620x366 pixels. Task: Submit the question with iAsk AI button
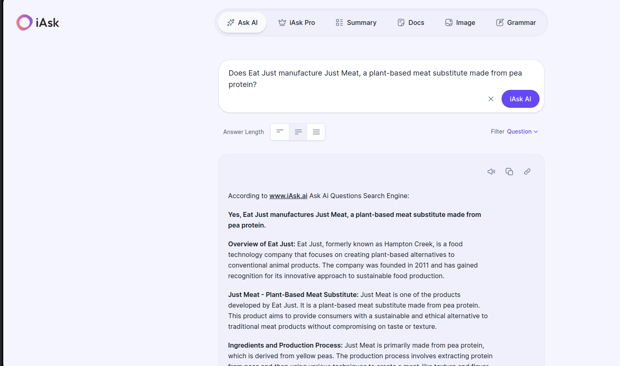[520, 99]
